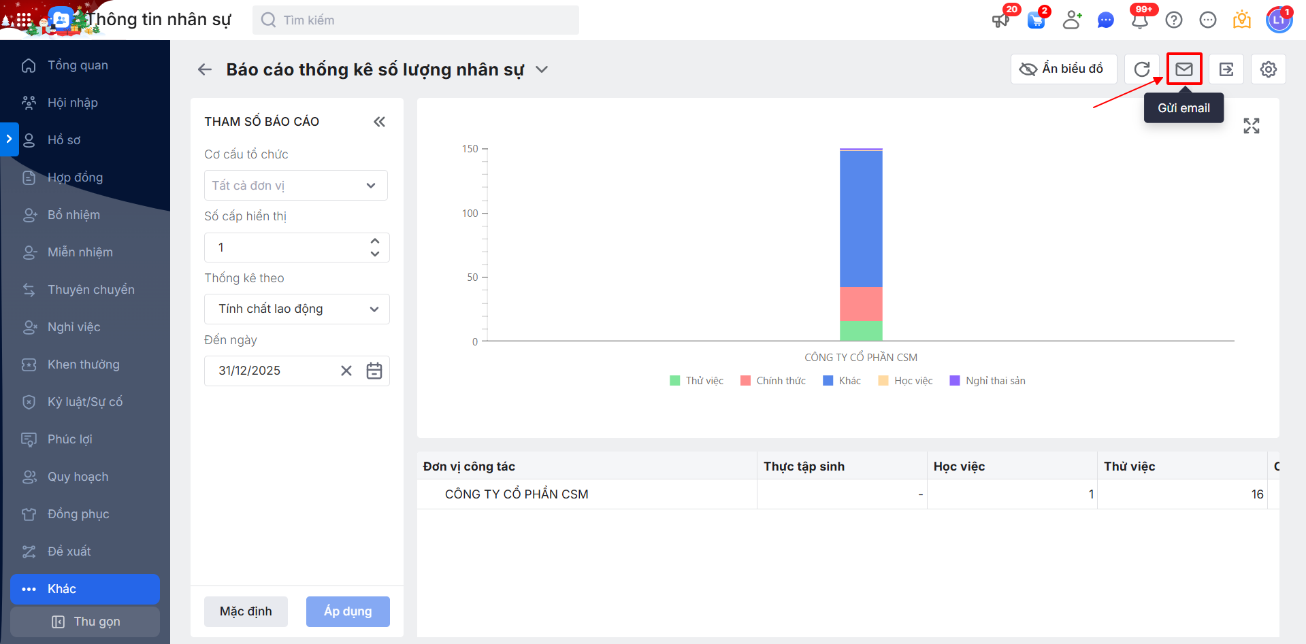The height and width of the screenshot is (644, 1306).
Task: Open the Cơ cấu tổ chức dropdown
Action: coord(296,186)
